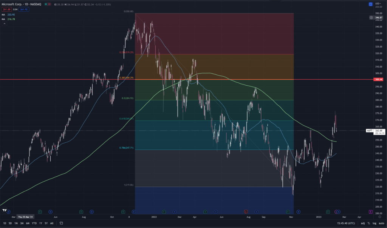This screenshot has width=387, height=228.
Task: Click the dividend marker right of Aug 2021
Action: click(x=91, y=212)
